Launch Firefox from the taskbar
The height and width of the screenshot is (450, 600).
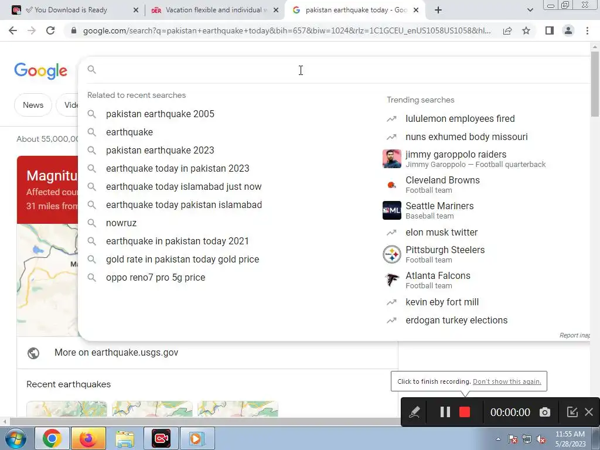click(88, 438)
